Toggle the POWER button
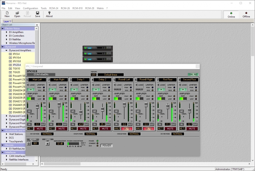 (107, 146)
